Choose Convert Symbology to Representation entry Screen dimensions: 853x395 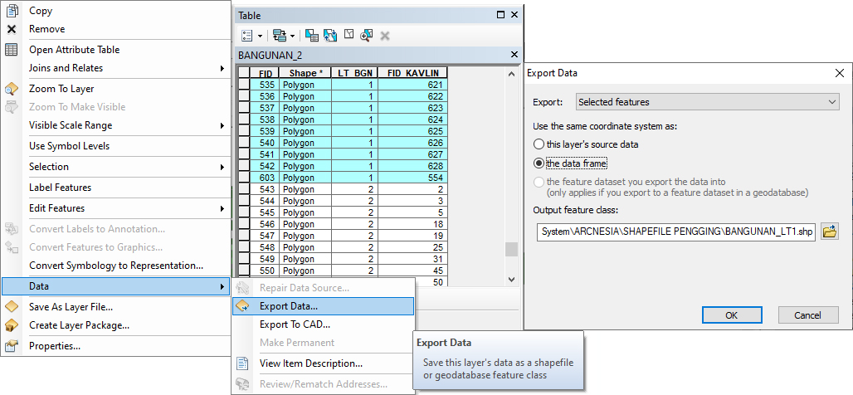116,266
